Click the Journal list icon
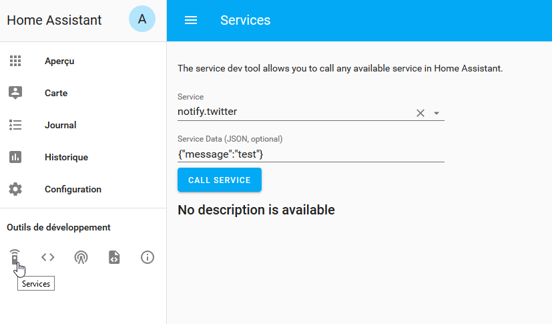The image size is (552, 324). [x=15, y=125]
